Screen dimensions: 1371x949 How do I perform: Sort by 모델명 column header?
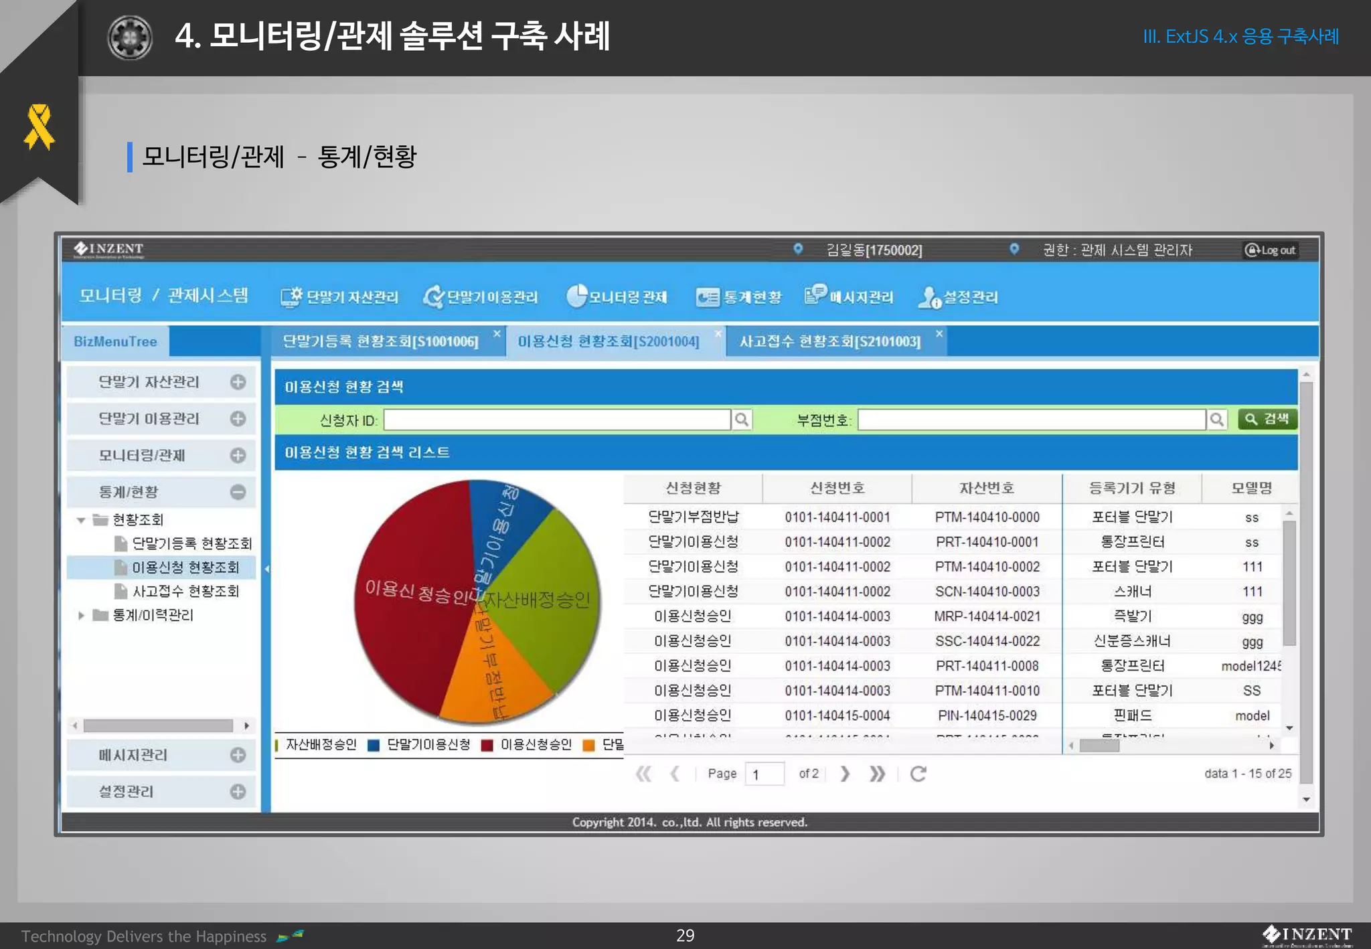[1251, 488]
